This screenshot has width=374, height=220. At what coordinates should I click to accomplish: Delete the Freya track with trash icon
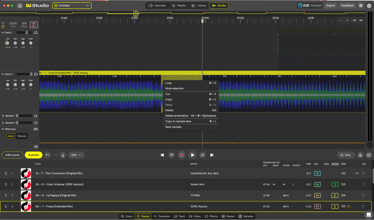[363, 206]
